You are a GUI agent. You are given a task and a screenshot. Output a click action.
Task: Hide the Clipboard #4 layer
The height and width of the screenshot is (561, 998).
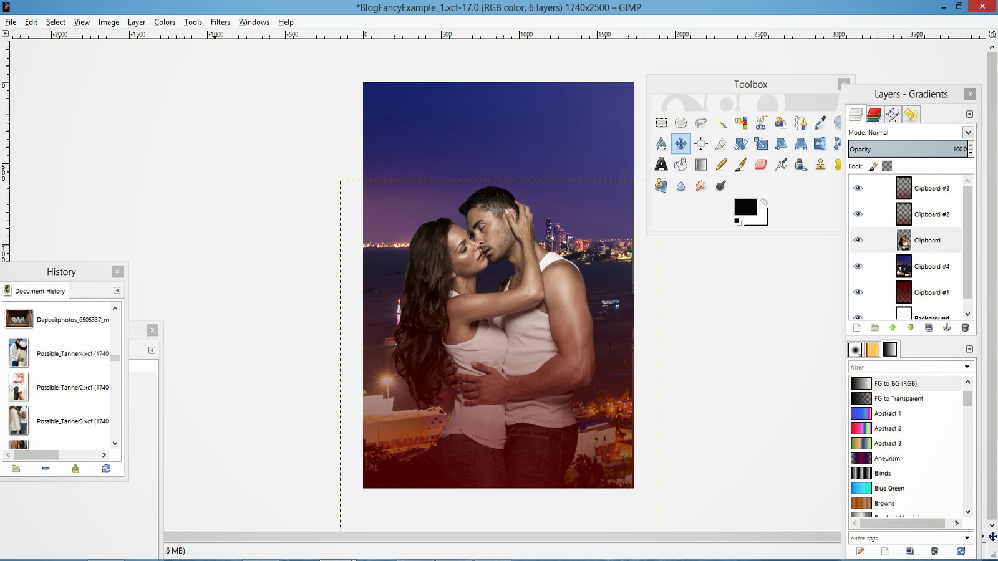(x=858, y=266)
